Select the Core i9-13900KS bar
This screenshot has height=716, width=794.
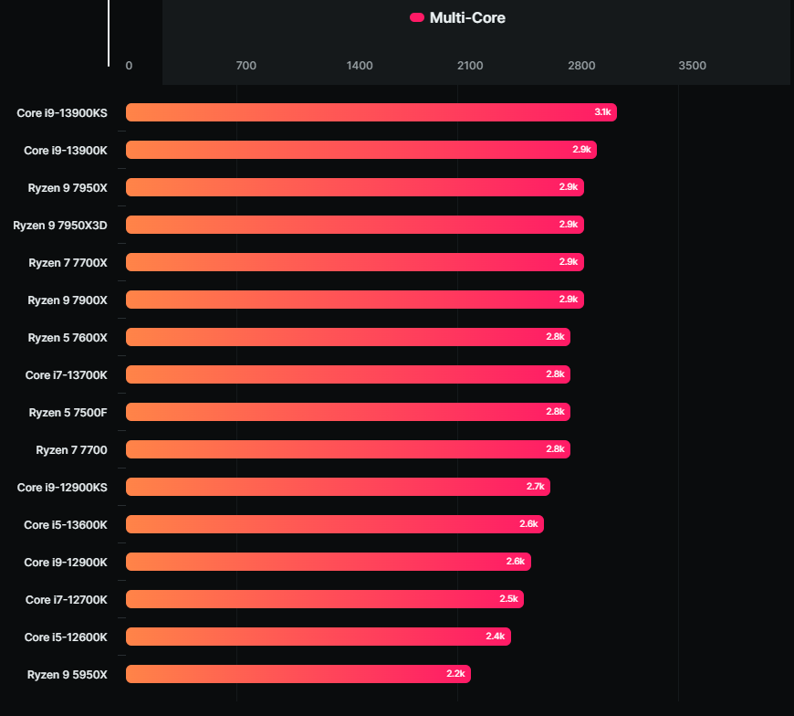371,112
